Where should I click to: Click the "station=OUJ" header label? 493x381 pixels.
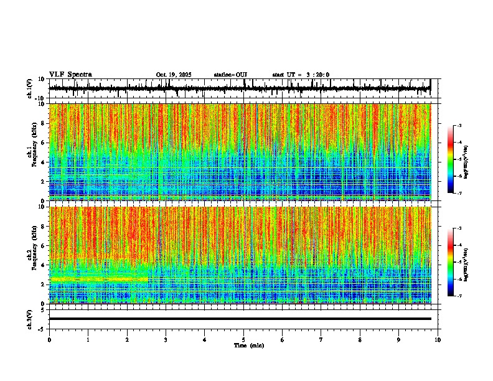[x=230, y=75]
